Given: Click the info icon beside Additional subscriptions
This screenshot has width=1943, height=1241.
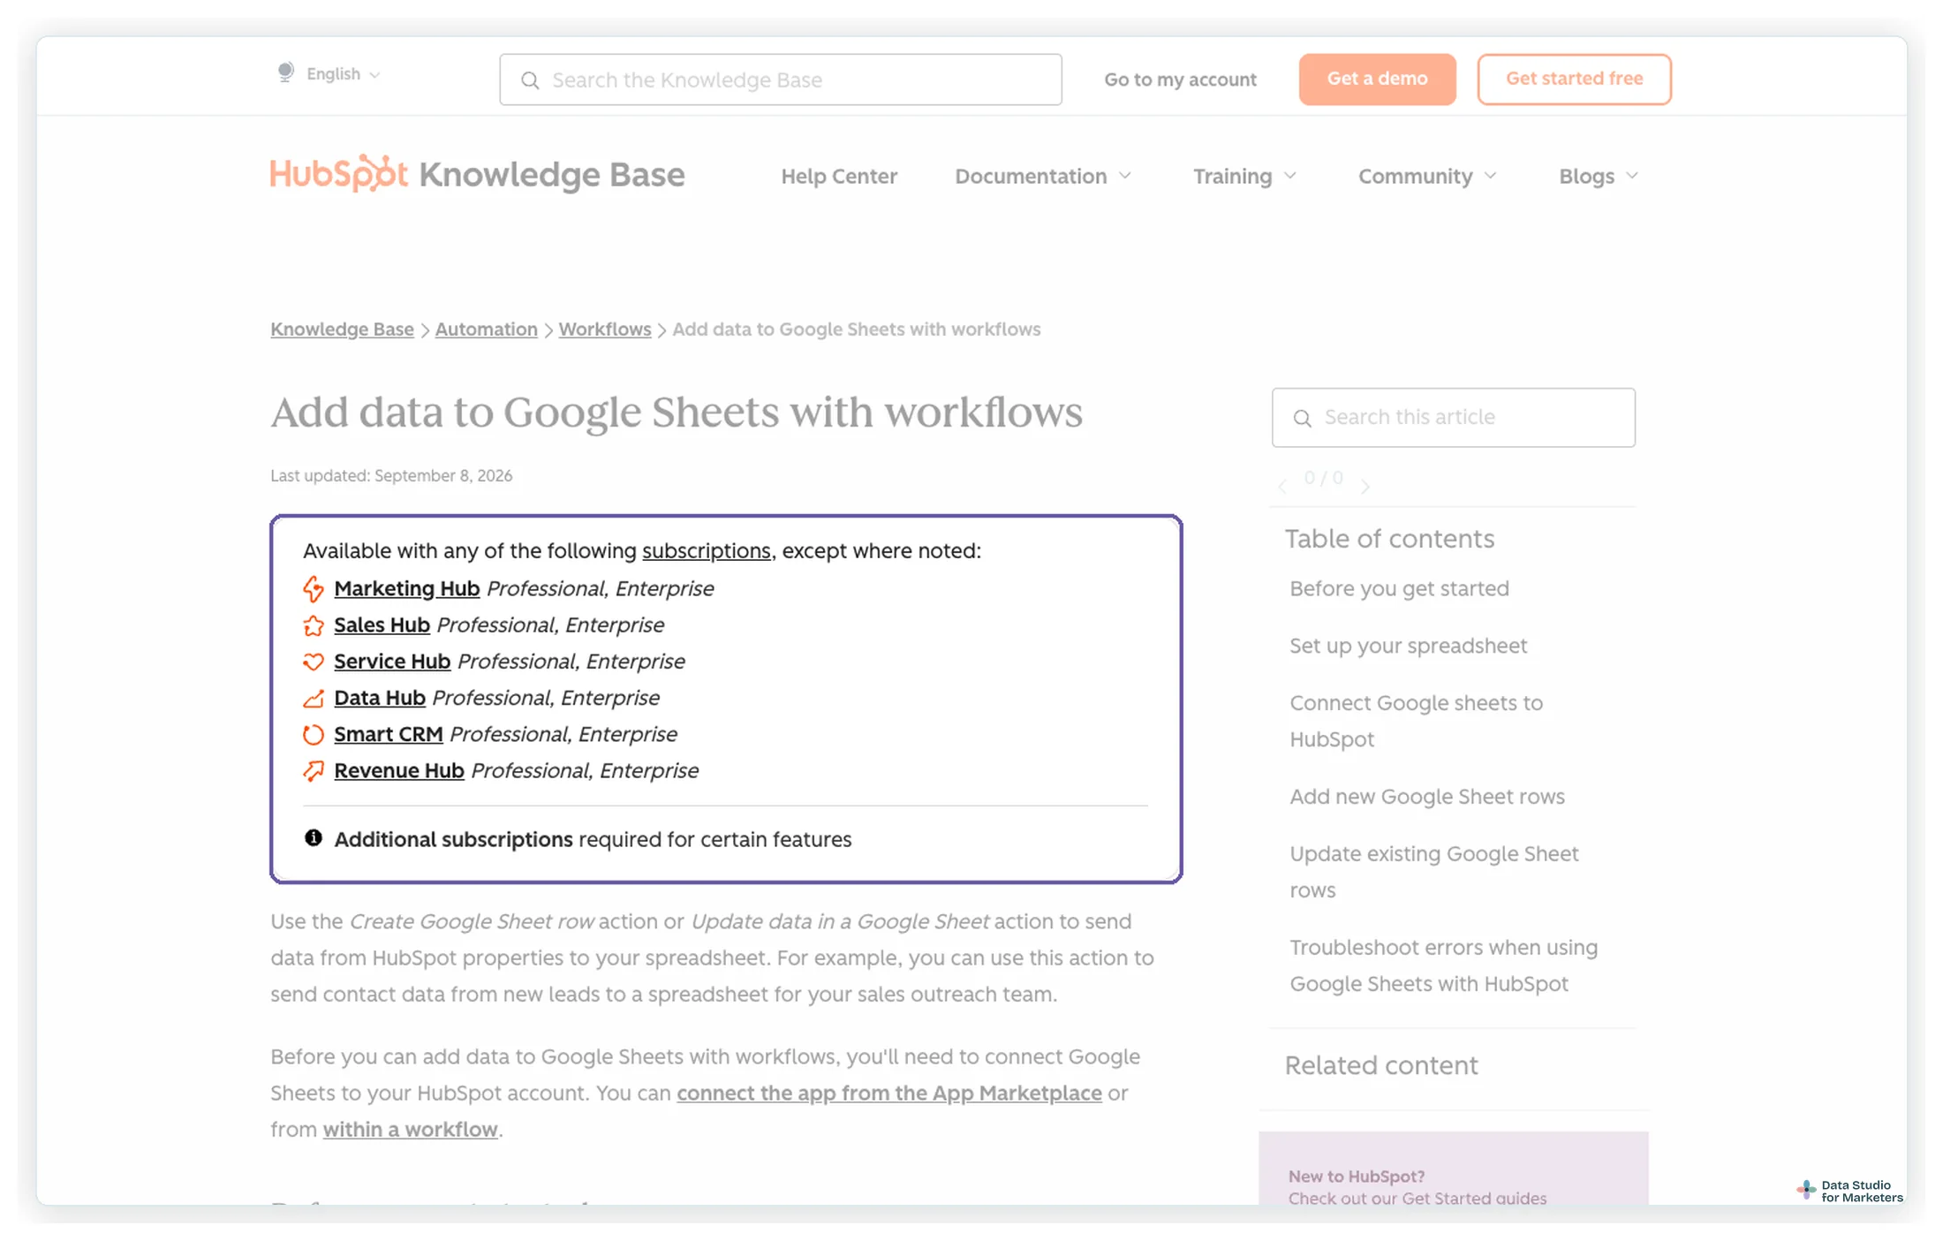Looking at the screenshot, I should tap(314, 837).
